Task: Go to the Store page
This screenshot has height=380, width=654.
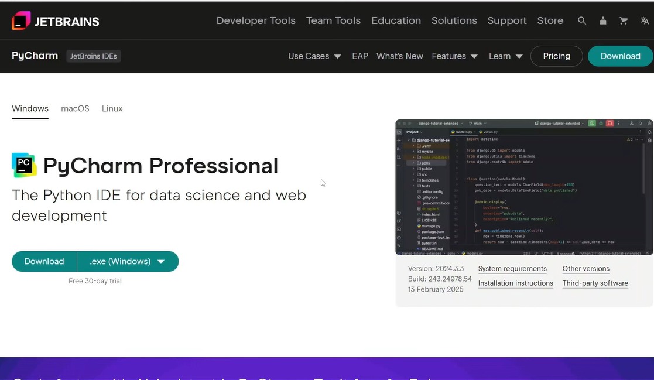Action: pos(550,21)
